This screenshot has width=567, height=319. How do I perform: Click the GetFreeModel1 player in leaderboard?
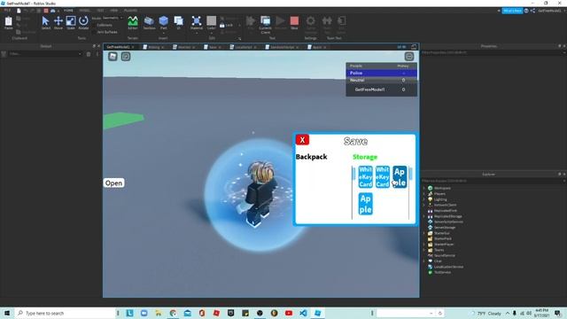click(x=382, y=89)
